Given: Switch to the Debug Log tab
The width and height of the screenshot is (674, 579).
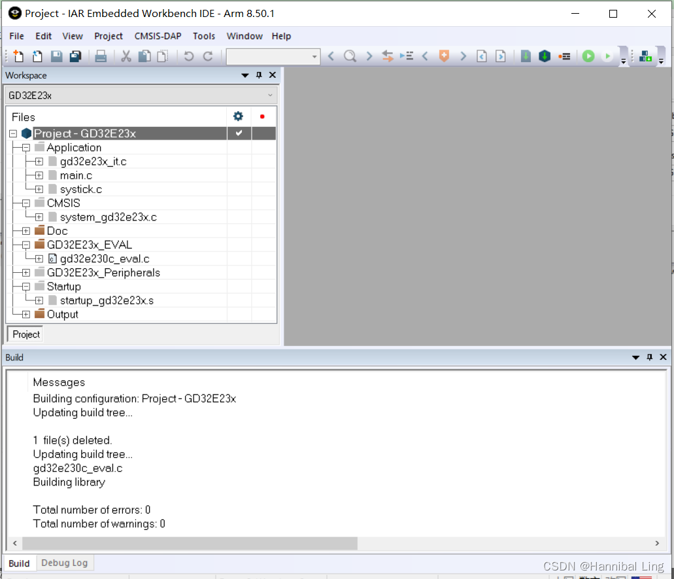Looking at the screenshot, I should pos(65,563).
